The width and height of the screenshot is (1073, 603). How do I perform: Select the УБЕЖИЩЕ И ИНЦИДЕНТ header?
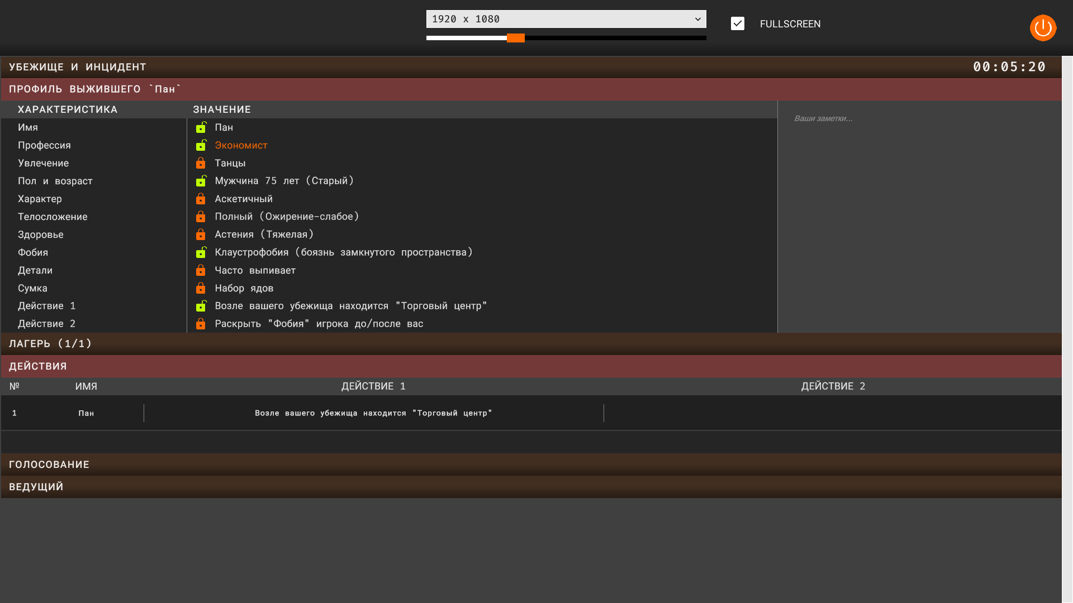[77, 66]
